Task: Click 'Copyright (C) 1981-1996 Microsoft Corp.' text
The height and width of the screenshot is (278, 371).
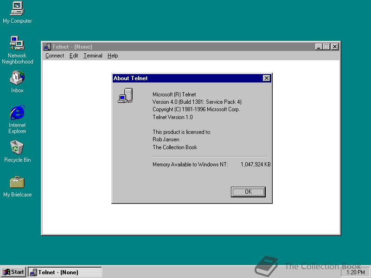Action: (x=196, y=109)
